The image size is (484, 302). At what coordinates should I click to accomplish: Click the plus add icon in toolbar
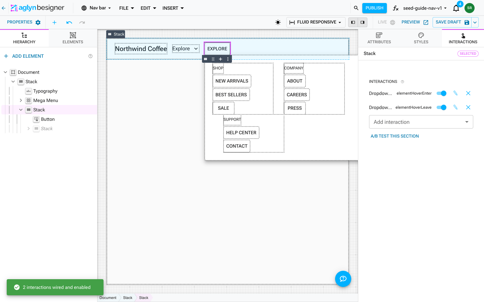[54, 22]
